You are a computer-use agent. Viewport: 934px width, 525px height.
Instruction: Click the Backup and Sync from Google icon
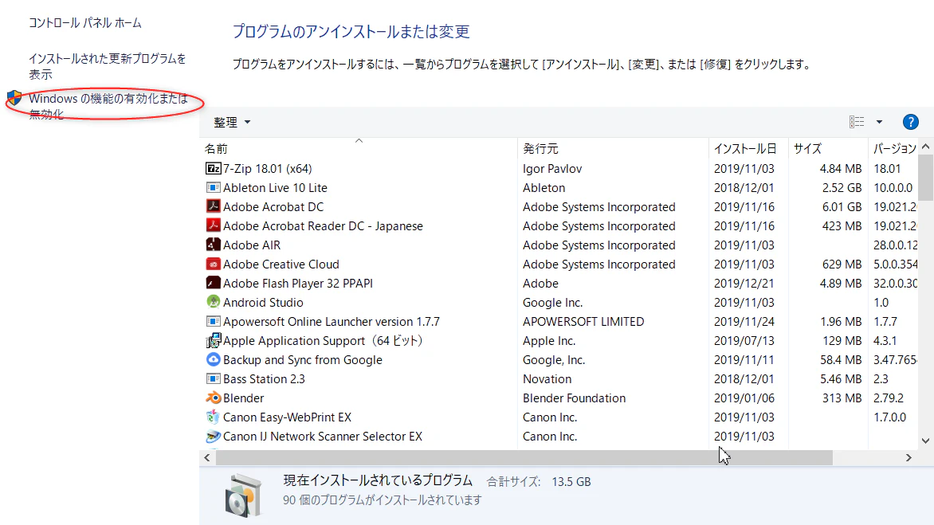point(214,359)
